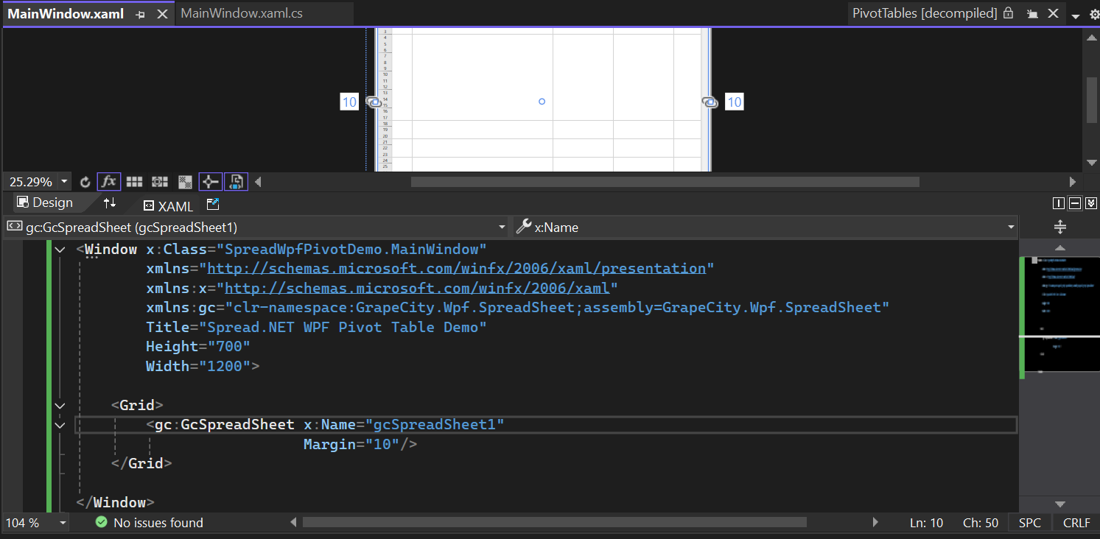Viewport: 1100px width, 539px height.
Task: Click the Width="1200" attribute
Action: [x=198, y=366]
